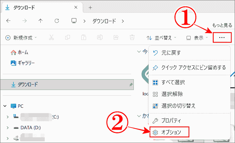Image resolution: width=235 pixels, height=143 pixels.
Task: Click the PC monitor icon in address bar
Action: (74, 21)
